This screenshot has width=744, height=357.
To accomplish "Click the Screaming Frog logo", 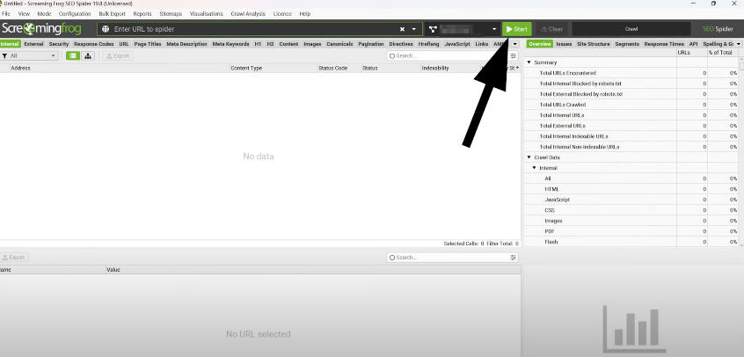I will [x=41, y=28].
